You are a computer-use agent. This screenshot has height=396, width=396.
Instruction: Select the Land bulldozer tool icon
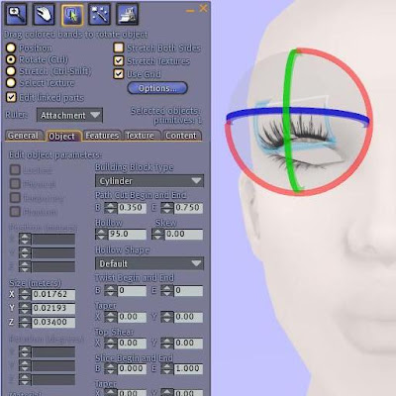128,14
